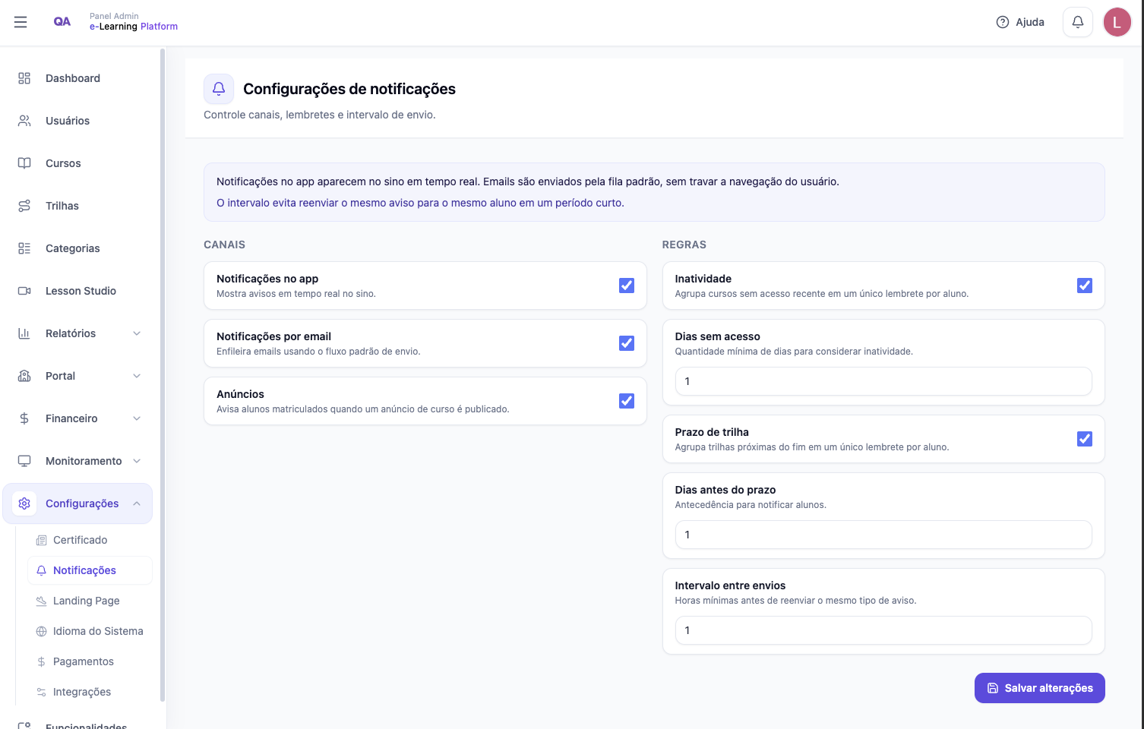Click the Trilhas route icon

coord(24,206)
